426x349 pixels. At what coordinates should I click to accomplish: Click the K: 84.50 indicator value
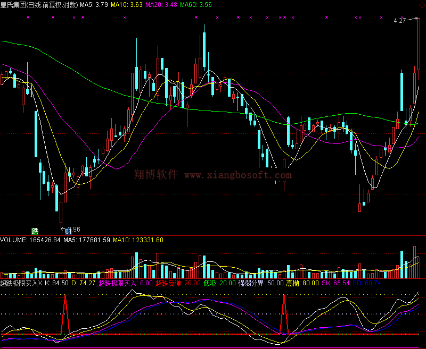[x=56, y=283]
